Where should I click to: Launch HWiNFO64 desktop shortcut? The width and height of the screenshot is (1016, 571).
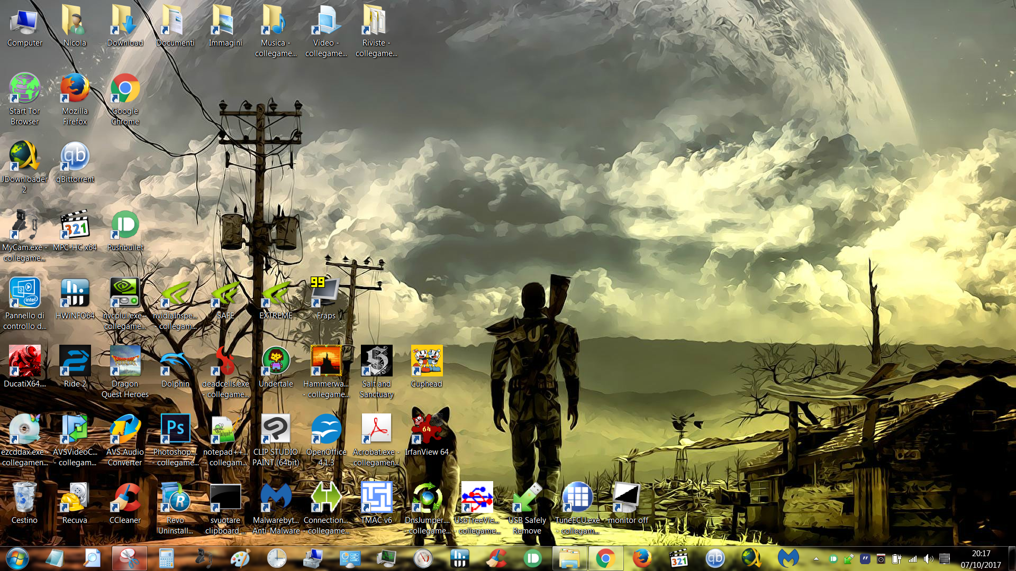(75, 299)
